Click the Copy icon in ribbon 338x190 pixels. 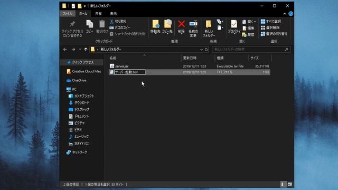tap(89, 26)
